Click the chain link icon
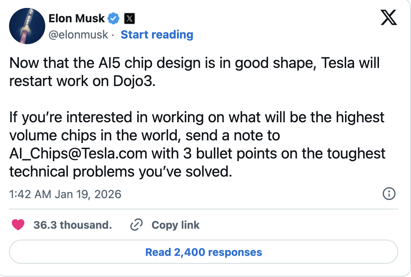Screen dimensions: 411x277 [136, 225]
